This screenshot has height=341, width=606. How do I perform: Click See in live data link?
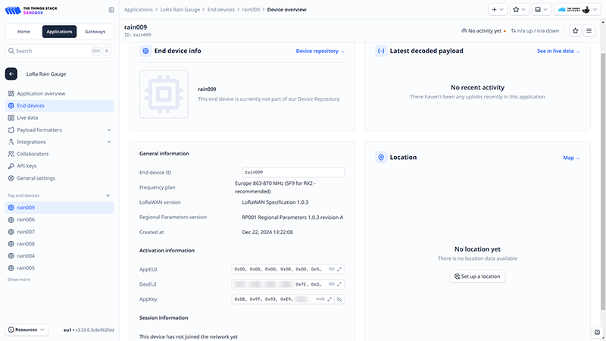(558, 51)
